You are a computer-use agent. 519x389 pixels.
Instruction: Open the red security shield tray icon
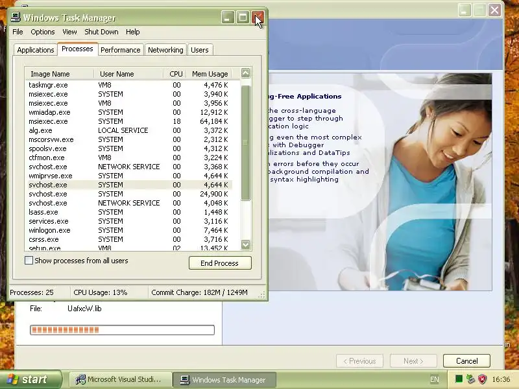[483, 379]
